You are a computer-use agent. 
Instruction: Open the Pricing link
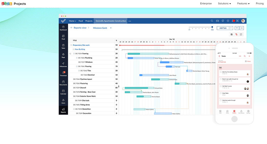tap(260, 4)
